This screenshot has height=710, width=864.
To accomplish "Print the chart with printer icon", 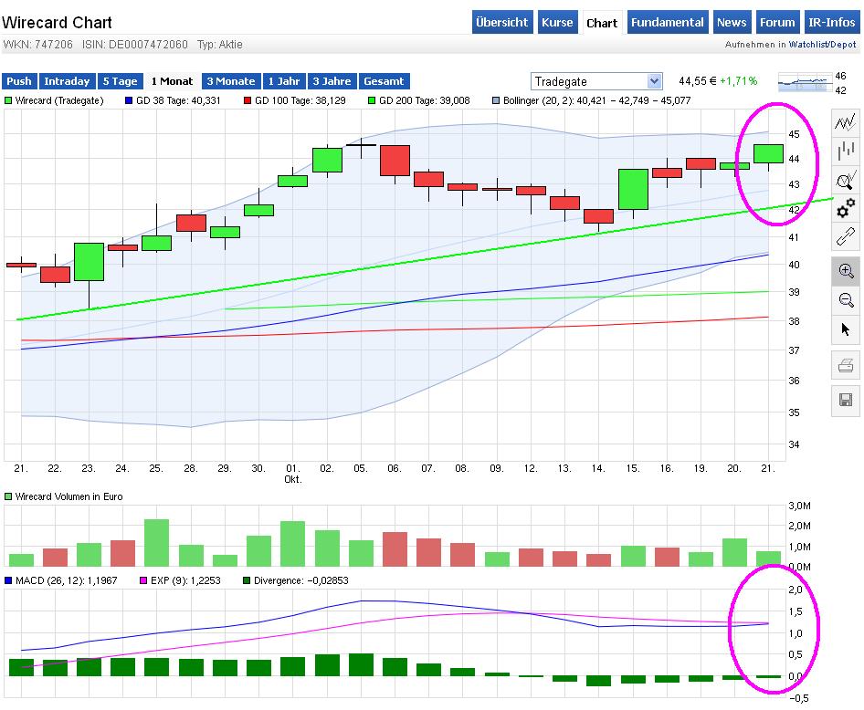I will point(845,365).
